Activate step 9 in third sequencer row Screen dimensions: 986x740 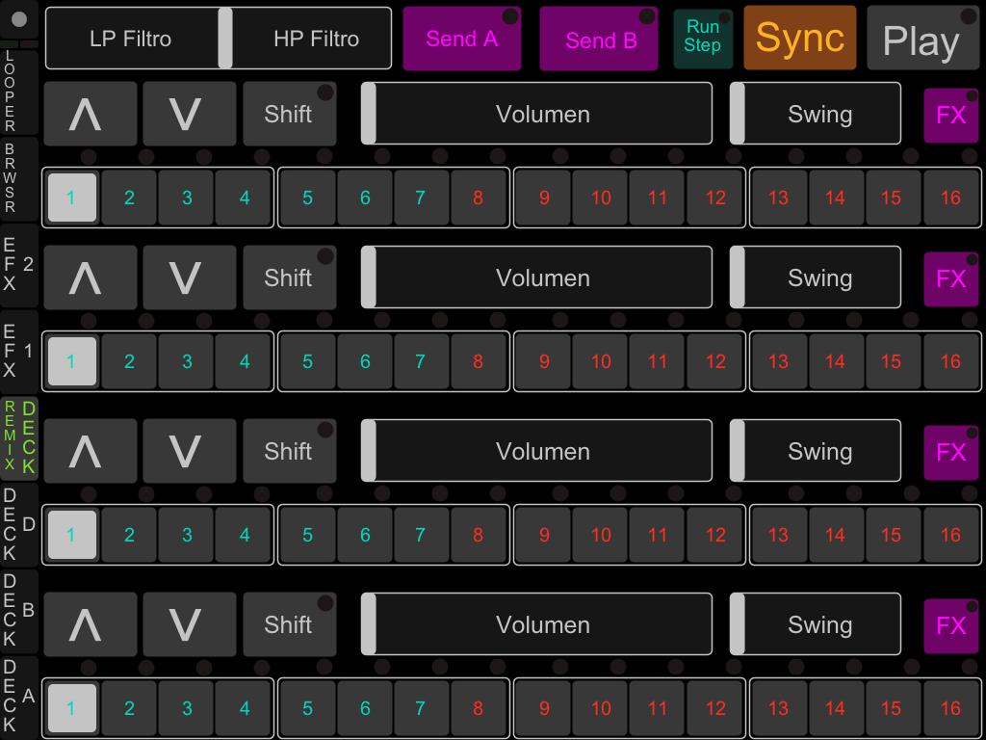point(544,535)
